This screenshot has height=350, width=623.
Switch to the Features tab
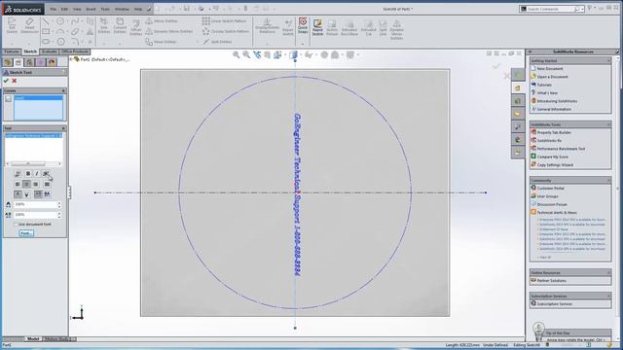pyautogui.click(x=12, y=52)
